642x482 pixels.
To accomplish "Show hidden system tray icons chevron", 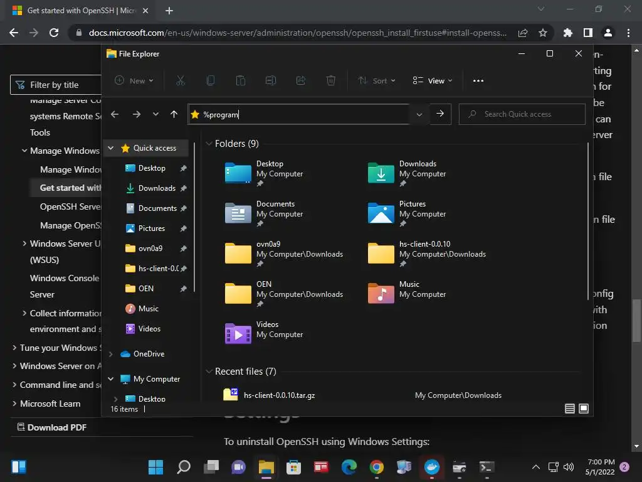I will [x=535, y=467].
